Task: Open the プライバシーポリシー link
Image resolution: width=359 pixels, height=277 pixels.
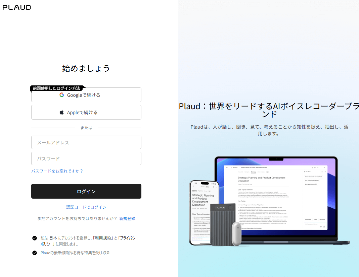Action: (x=128, y=238)
